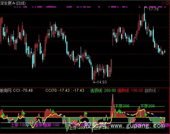This screenshot has width=170, height=134.
Task: Click the green 逃顶线: 200.00 legend
Action: (103, 90)
